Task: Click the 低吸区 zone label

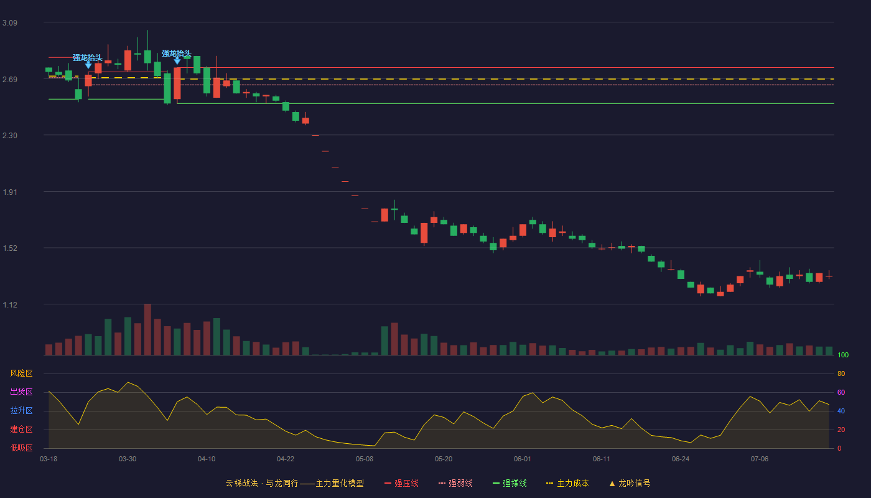Action: pyautogui.click(x=21, y=448)
